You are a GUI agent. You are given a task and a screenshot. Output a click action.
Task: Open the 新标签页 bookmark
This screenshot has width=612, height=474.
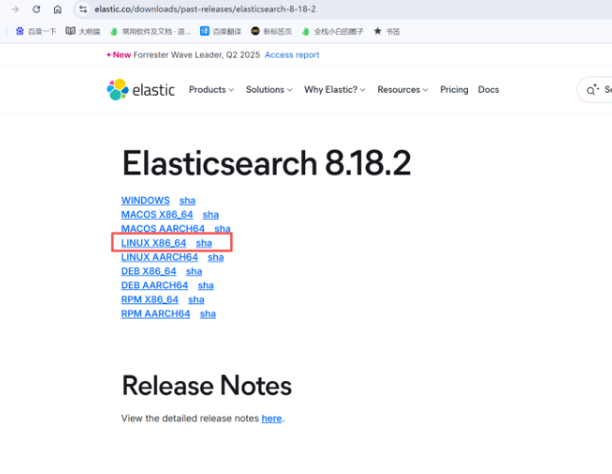pyautogui.click(x=271, y=31)
